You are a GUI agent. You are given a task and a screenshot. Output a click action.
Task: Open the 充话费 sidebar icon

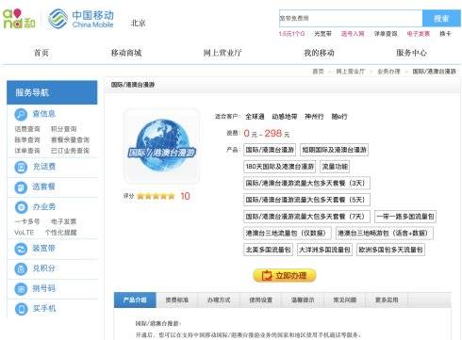[21, 167]
